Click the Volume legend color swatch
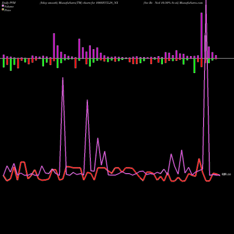Image resolution: width=234 pixels, height=234 pixels. (x=3, y=6)
